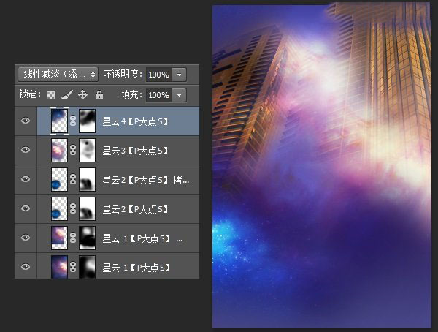Click the 星云2 layer blue nebula thumbnail

point(59,208)
